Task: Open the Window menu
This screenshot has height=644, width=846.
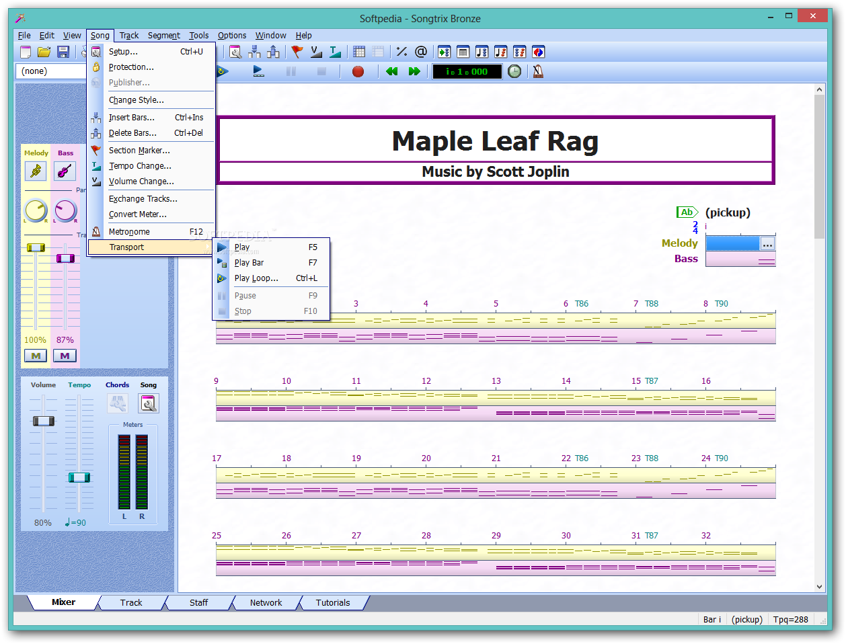Action: point(270,36)
